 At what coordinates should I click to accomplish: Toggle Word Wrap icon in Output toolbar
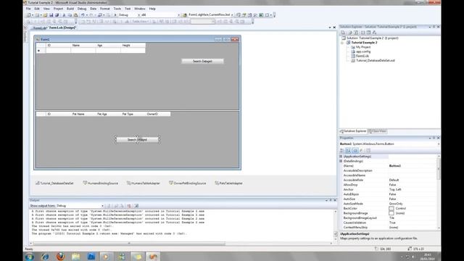coord(136,206)
